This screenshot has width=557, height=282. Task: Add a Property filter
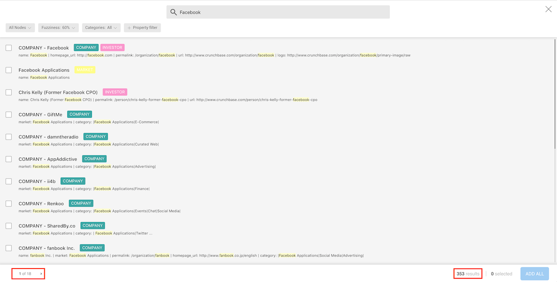pyautogui.click(x=142, y=28)
